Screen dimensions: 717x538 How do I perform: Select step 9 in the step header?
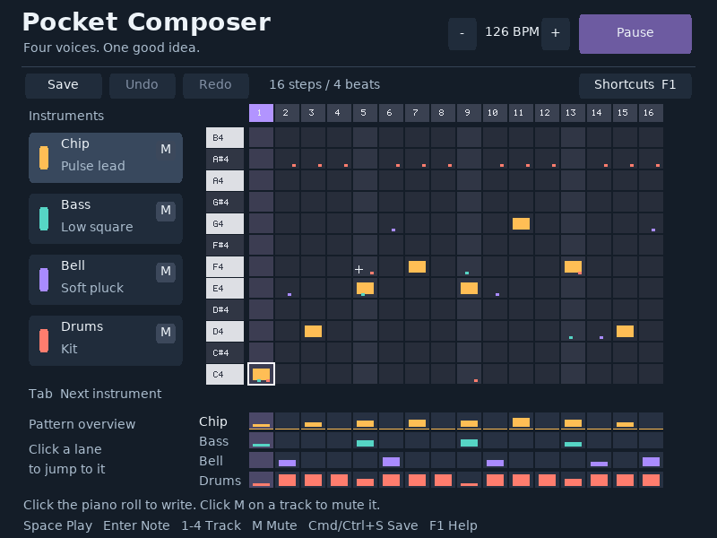click(x=469, y=113)
